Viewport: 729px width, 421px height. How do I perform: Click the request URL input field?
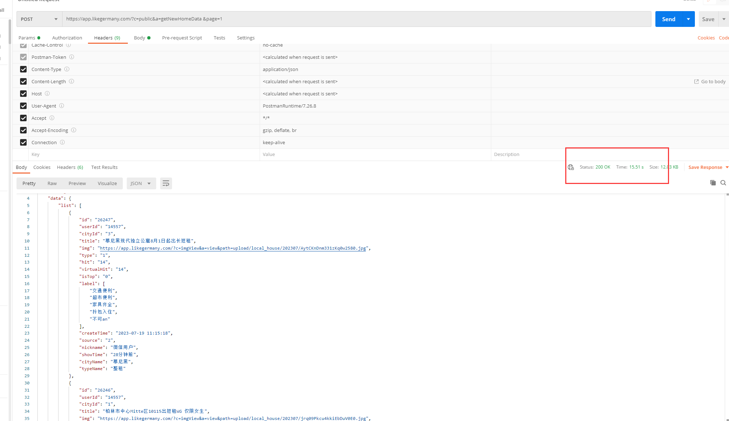[356, 19]
